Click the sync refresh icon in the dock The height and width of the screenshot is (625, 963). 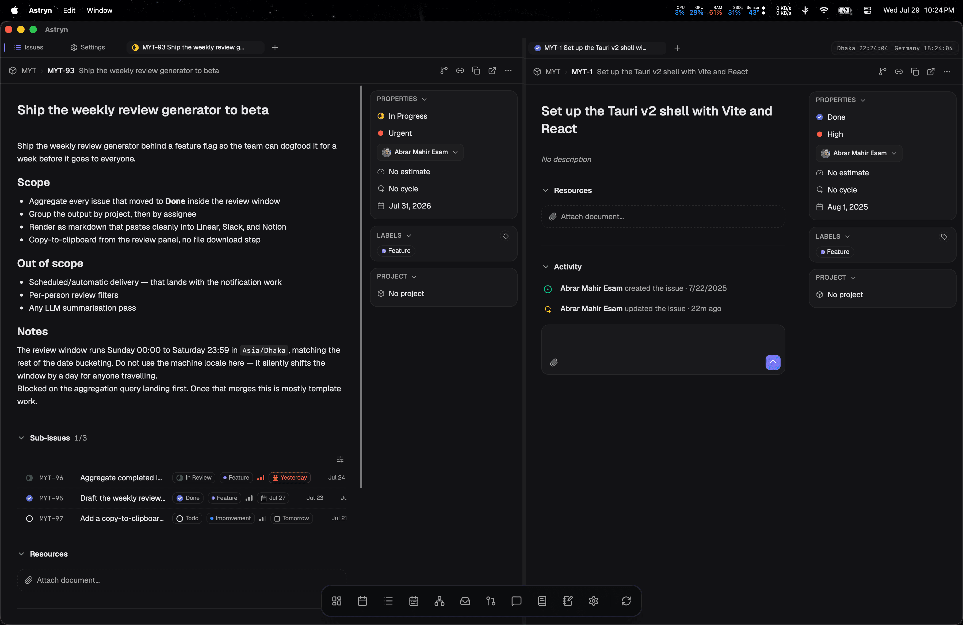click(626, 601)
